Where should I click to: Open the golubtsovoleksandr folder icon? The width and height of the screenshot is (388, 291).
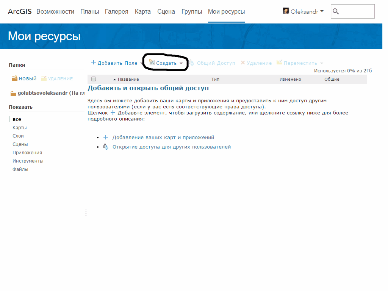[x=13, y=93]
